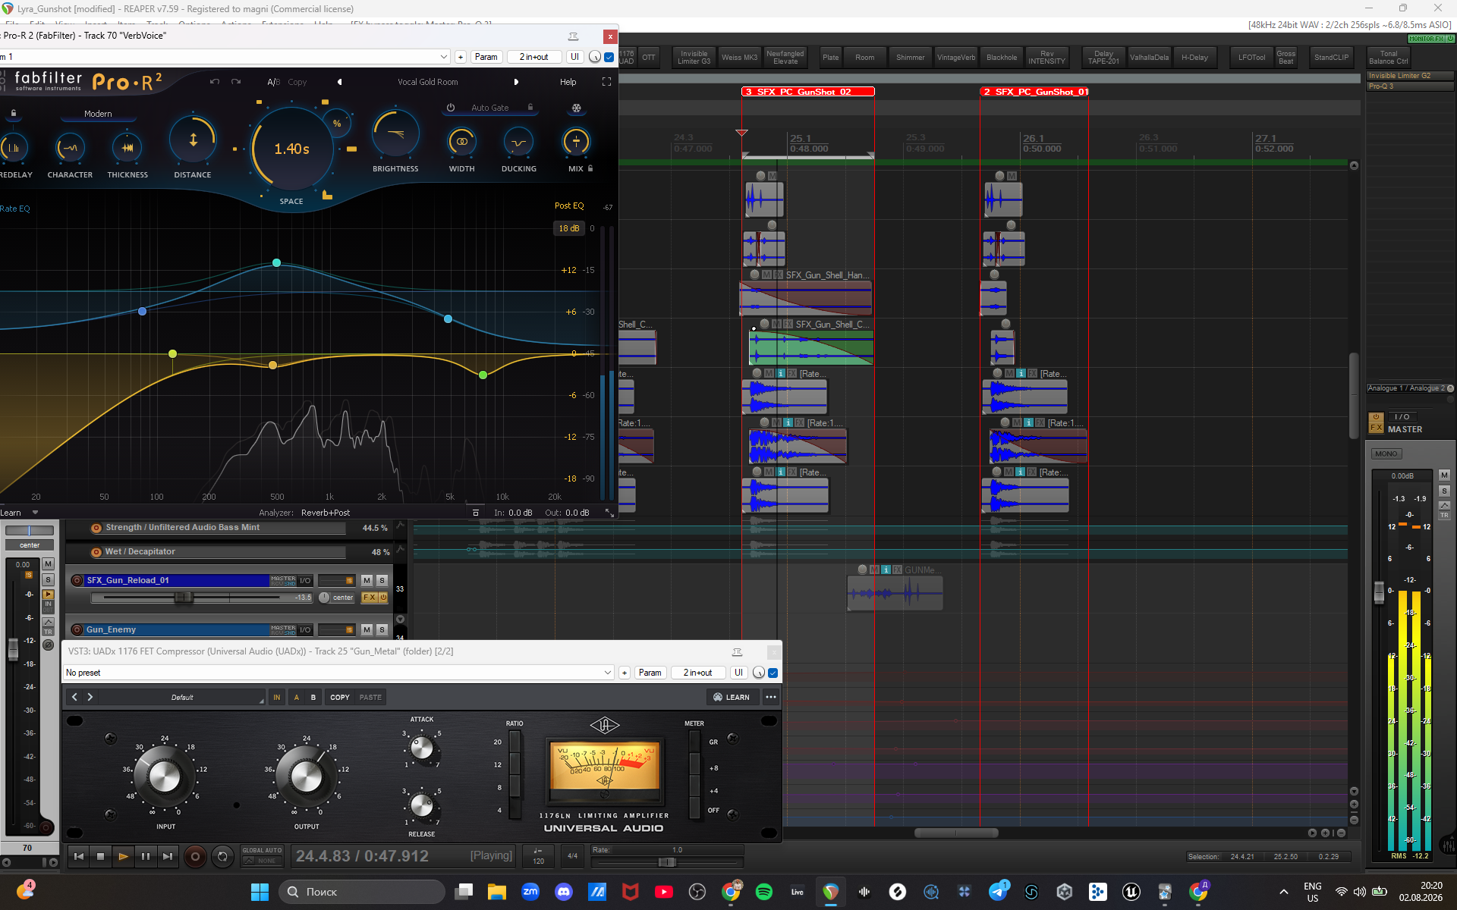Click the Stop button in REAPER transport
Screen dimensions: 1457x910
pos(100,856)
